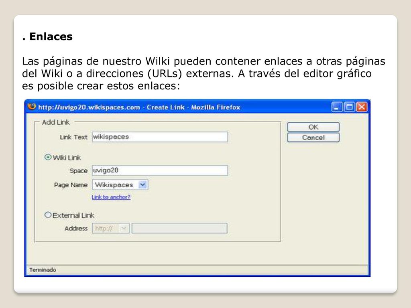Click the 'Link Text' field label
The height and width of the screenshot is (308, 411).
[73, 137]
